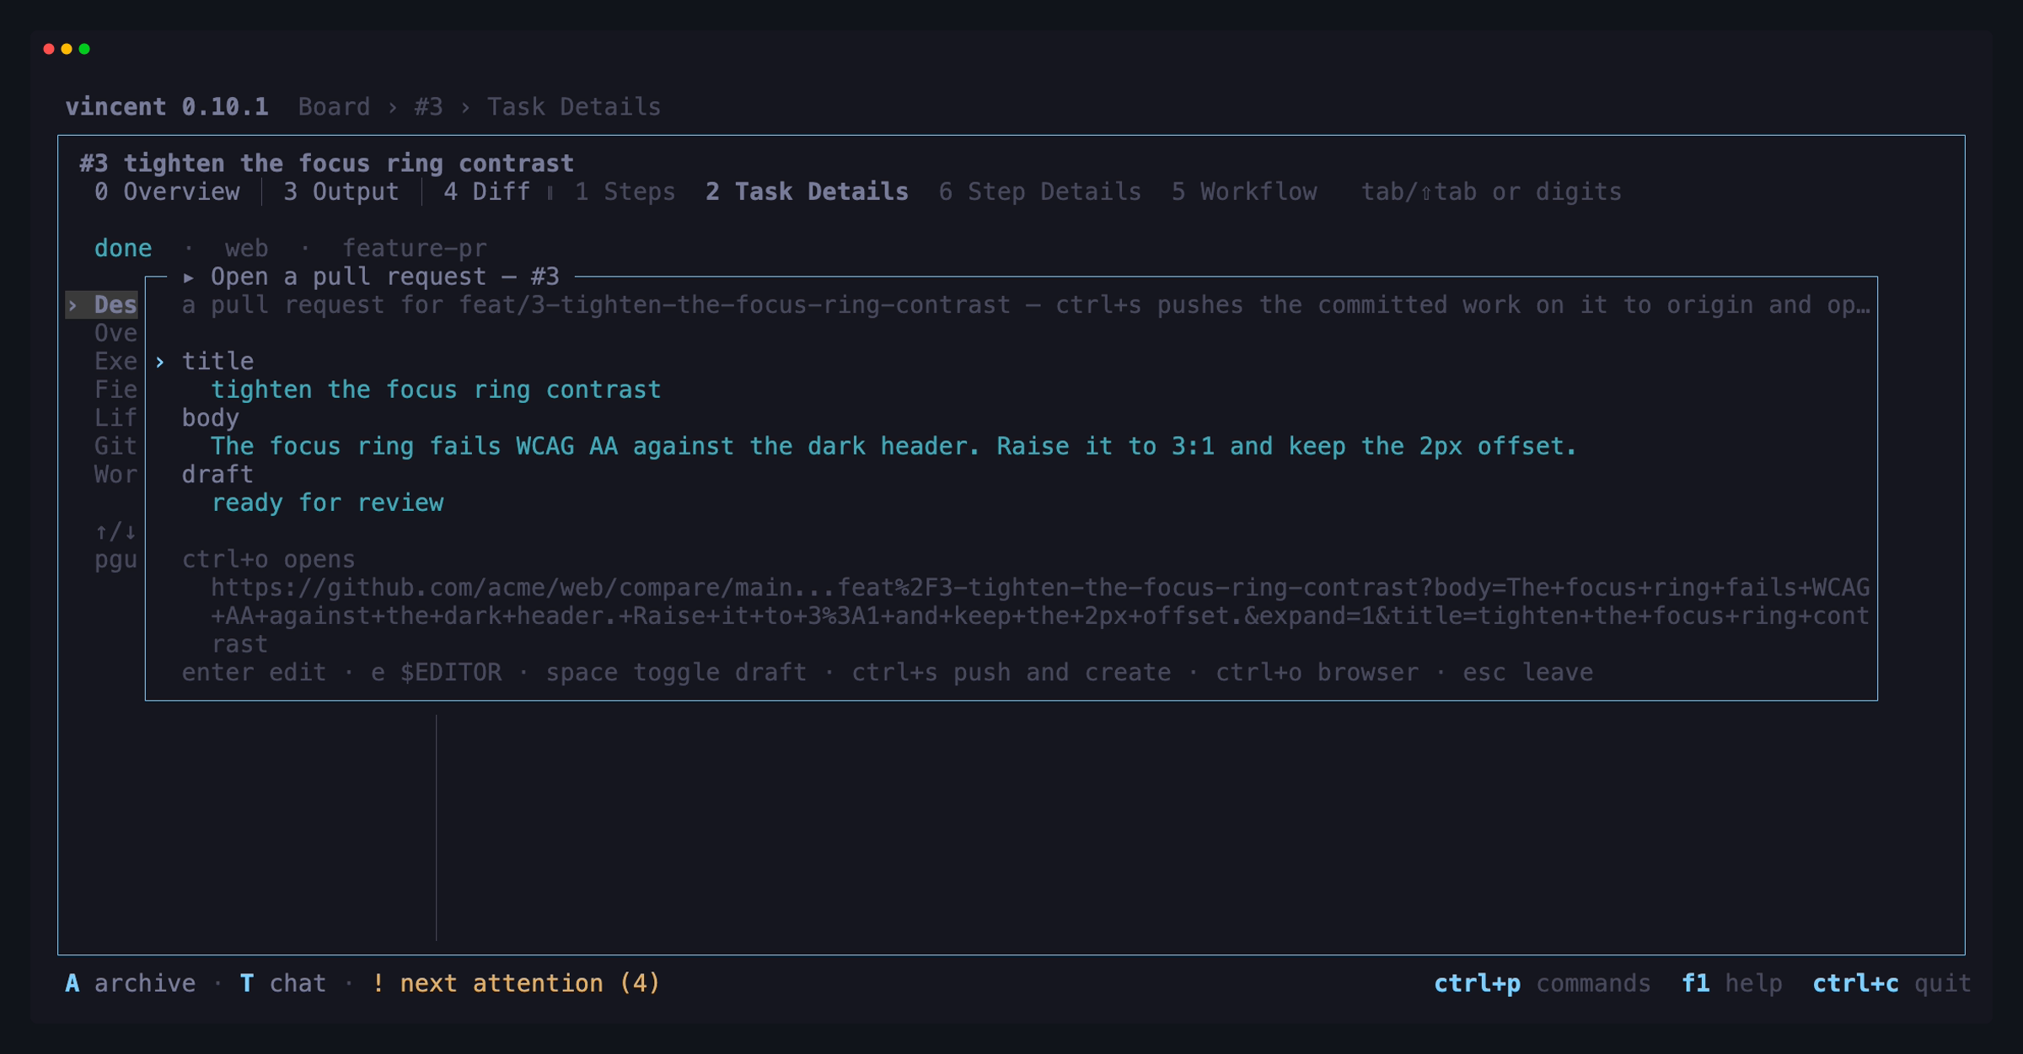
Task: Click the T chat shortcut
Action: click(x=283, y=984)
